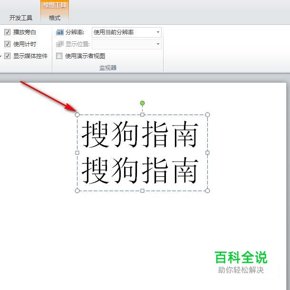290x290 pixels.
Task: Click the top-left corner handle of the text box
Action: click(x=77, y=115)
